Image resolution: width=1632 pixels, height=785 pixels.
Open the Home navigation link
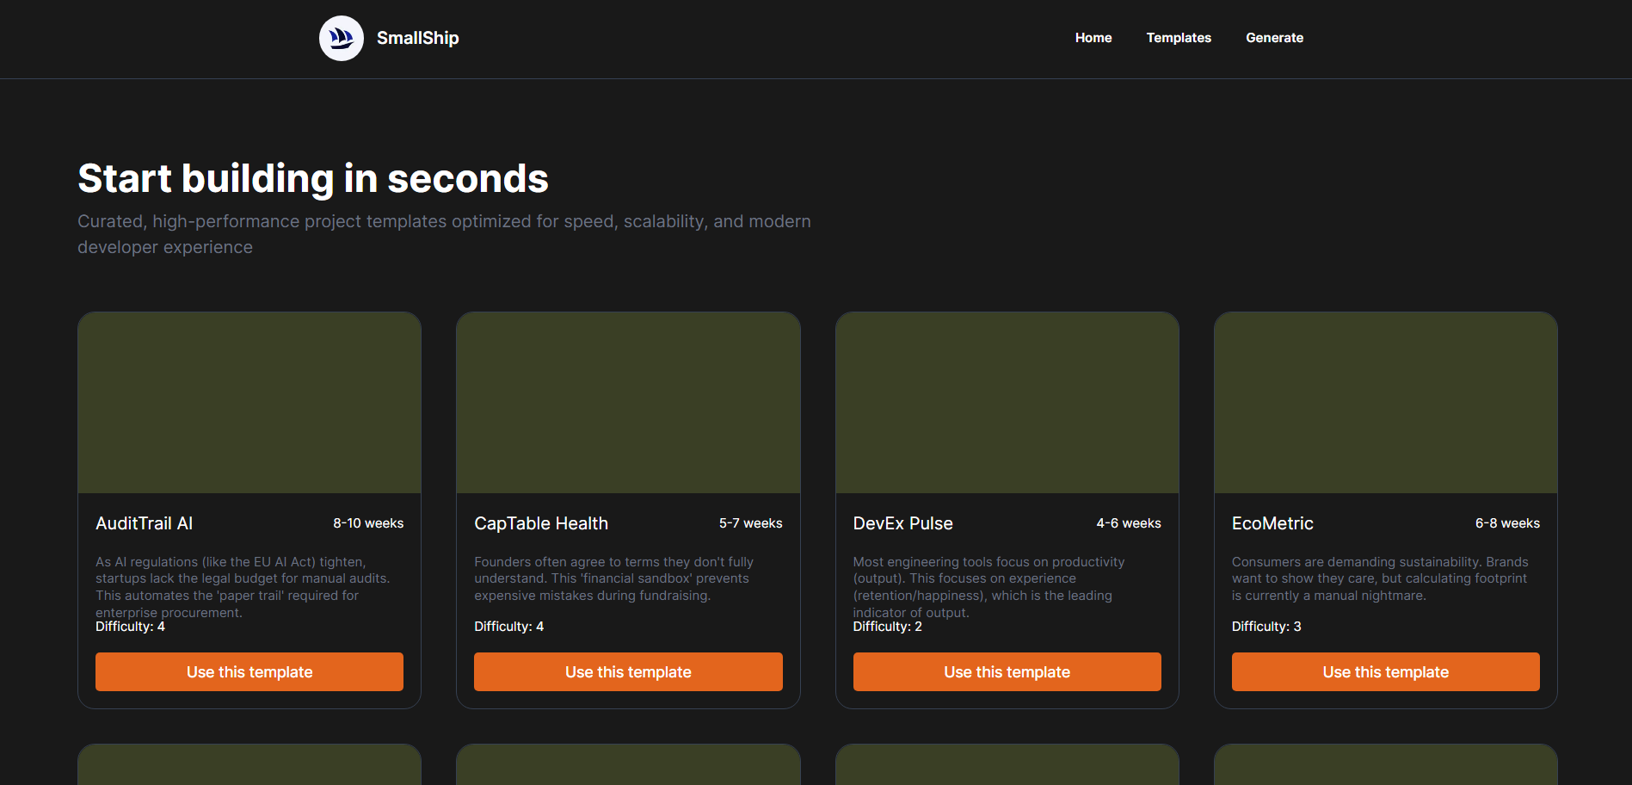(x=1093, y=38)
